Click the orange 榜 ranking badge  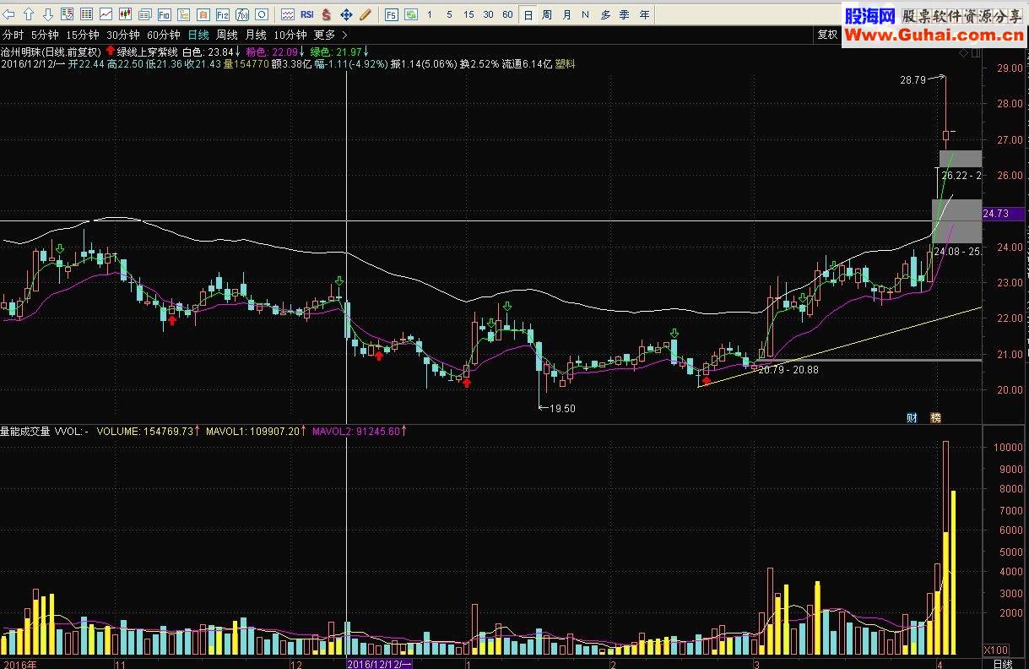[935, 418]
